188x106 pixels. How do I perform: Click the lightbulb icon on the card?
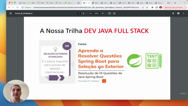(x=56, y=49)
